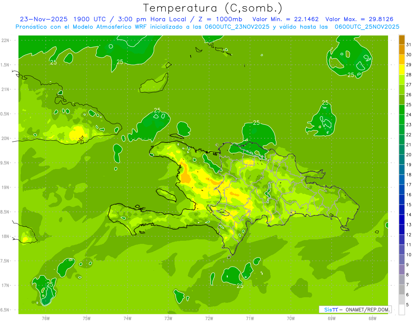Pick the gray swatch between 6 and 7
Image resolution: width=418 pixels, height=323 pixels.
pos(402,290)
